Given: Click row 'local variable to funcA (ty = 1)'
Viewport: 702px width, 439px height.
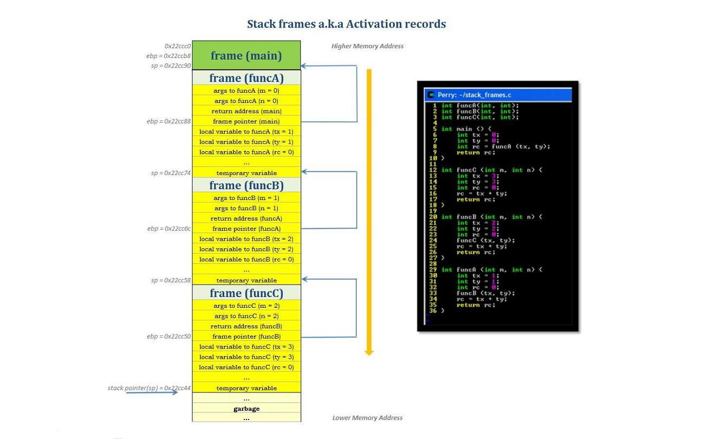Looking at the screenshot, I should pyautogui.click(x=246, y=142).
